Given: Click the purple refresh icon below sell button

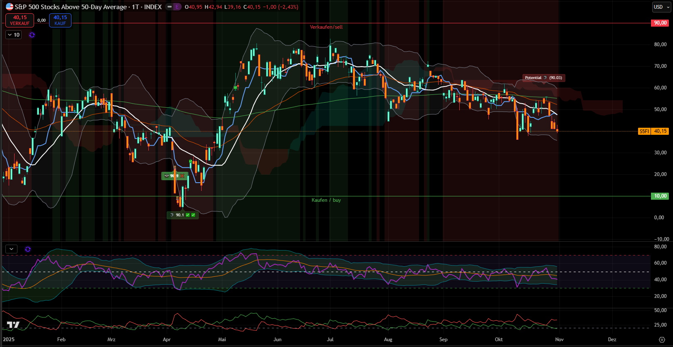Looking at the screenshot, I should (32, 35).
